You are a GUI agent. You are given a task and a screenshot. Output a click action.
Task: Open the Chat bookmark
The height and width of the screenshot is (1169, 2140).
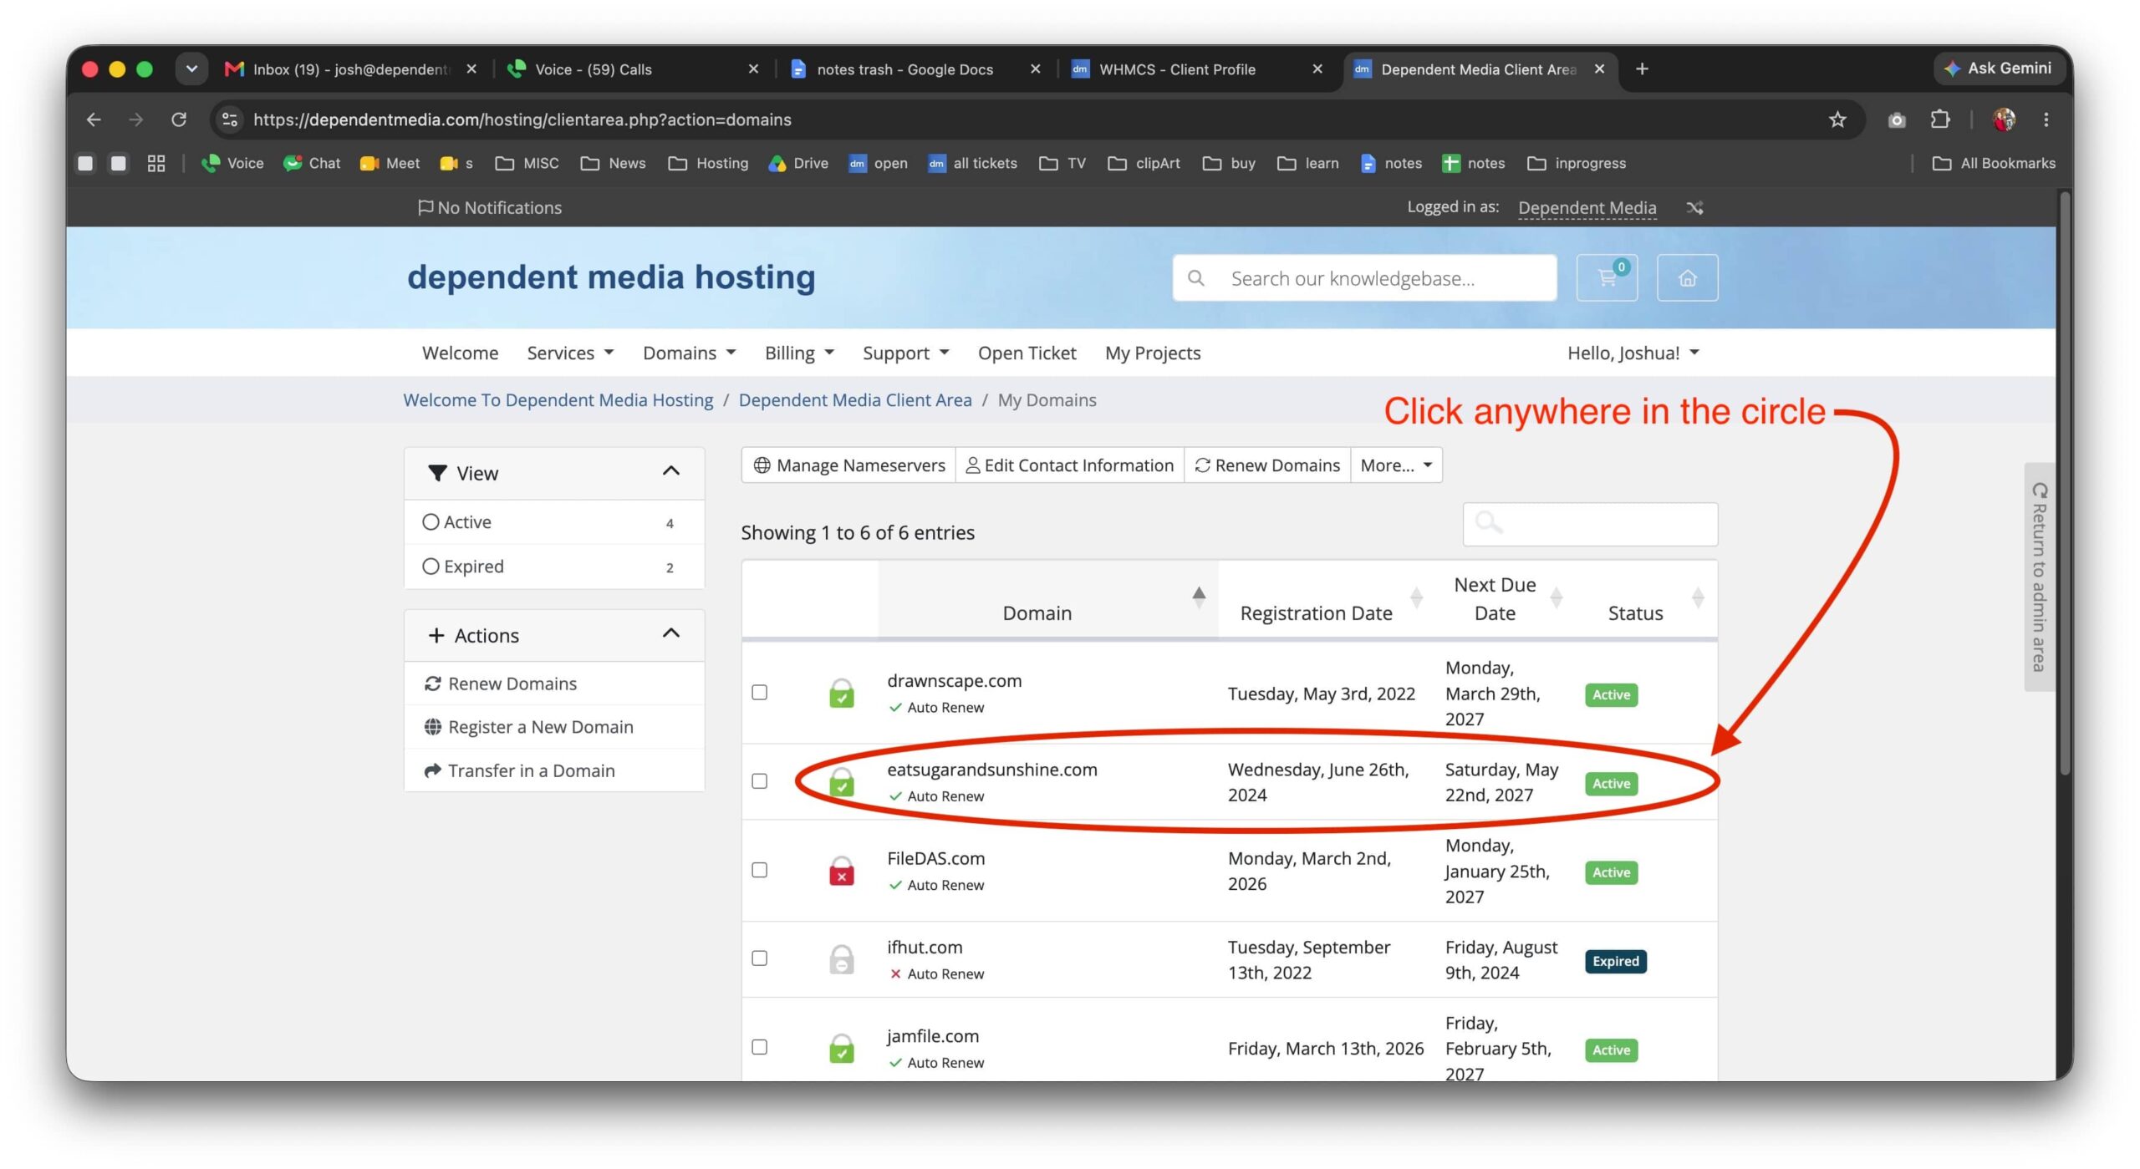point(312,163)
